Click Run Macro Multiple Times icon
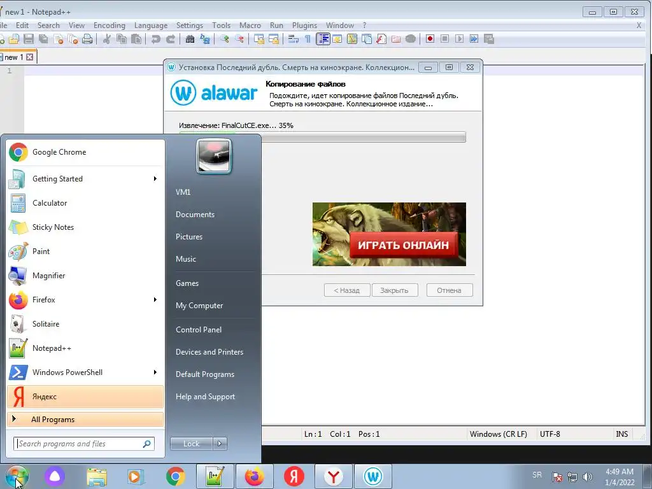 [474, 39]
